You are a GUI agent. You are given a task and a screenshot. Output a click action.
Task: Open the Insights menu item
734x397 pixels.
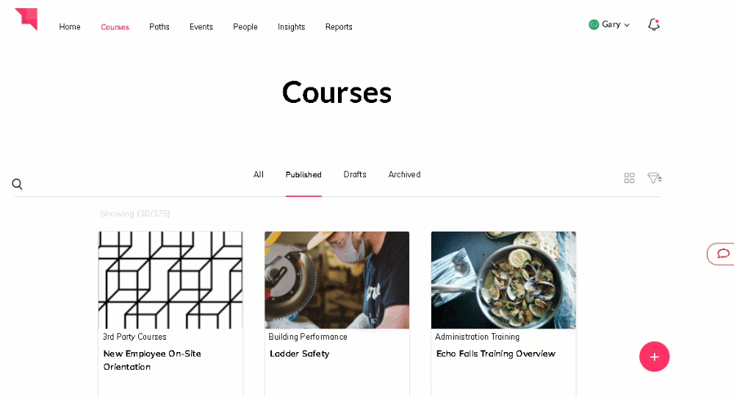(x=291, y=26)
